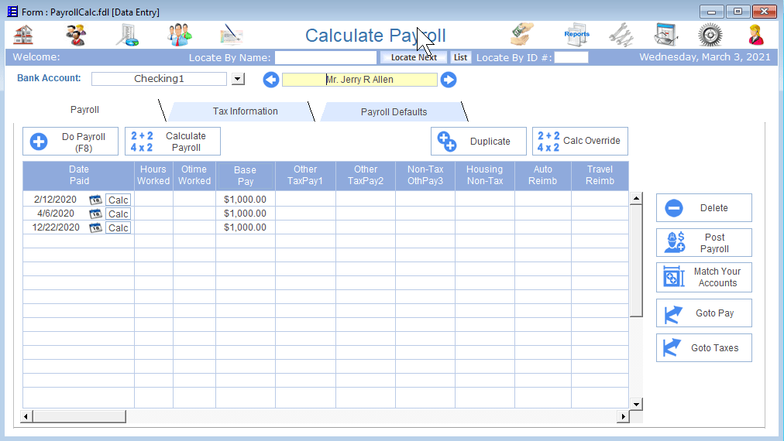Click the Housing Non-Tax column header
Viewport: 784px width, 441px height.
[484, 176]
